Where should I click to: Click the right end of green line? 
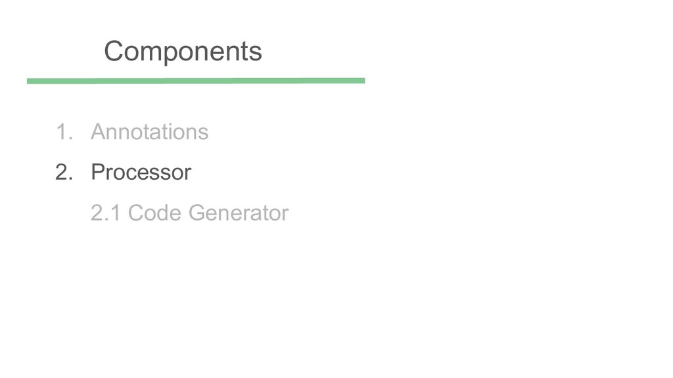[362, 81]
